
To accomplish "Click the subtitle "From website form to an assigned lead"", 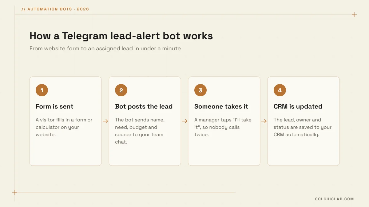I will [x=105, y=48].
